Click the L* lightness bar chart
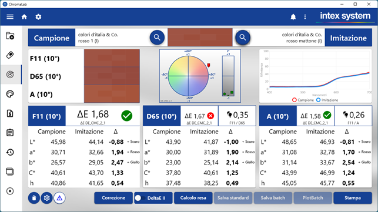Screen dimensions: 378x212 (x=228, y=76)
